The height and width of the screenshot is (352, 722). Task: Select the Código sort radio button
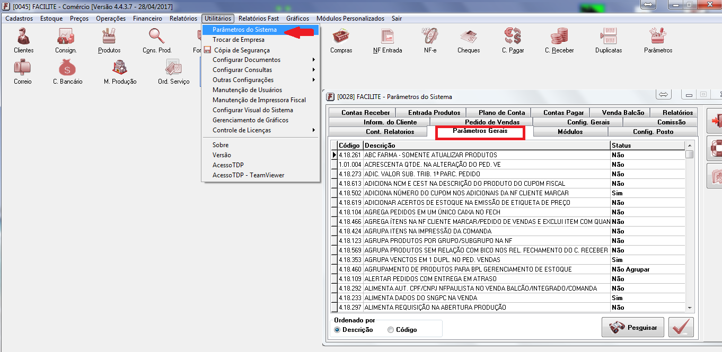tap(391, 330)
